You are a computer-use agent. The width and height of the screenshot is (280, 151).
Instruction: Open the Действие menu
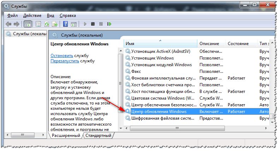pos(32,16)
